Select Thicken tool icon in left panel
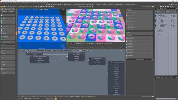 pos(2,29)
